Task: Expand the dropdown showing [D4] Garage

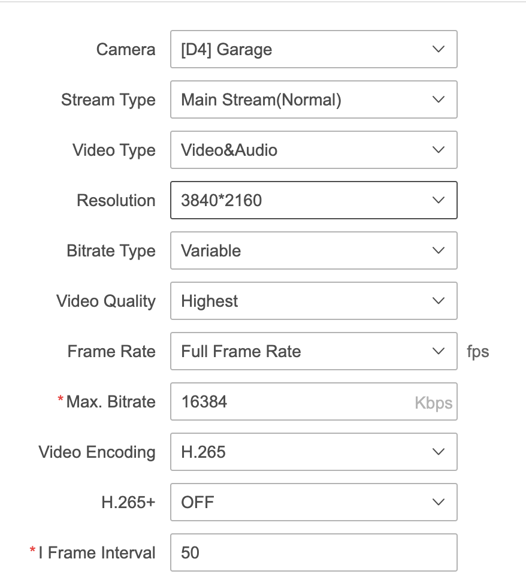Action: point(313,49)
